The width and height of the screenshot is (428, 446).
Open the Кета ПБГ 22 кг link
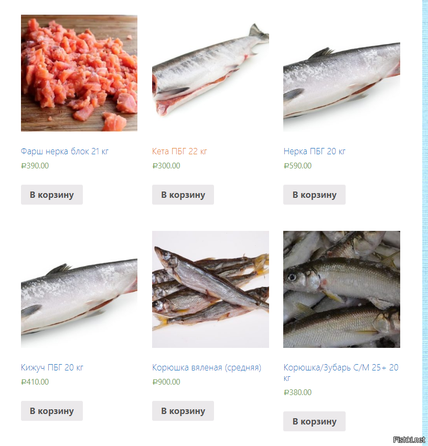pos(179,151)
